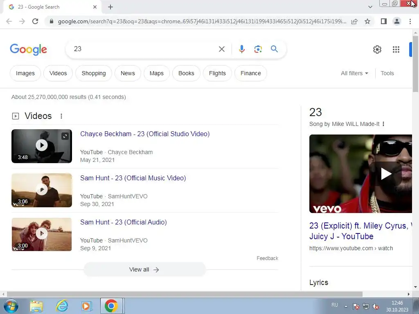Open Action Center flag icon

coord(356,307)
